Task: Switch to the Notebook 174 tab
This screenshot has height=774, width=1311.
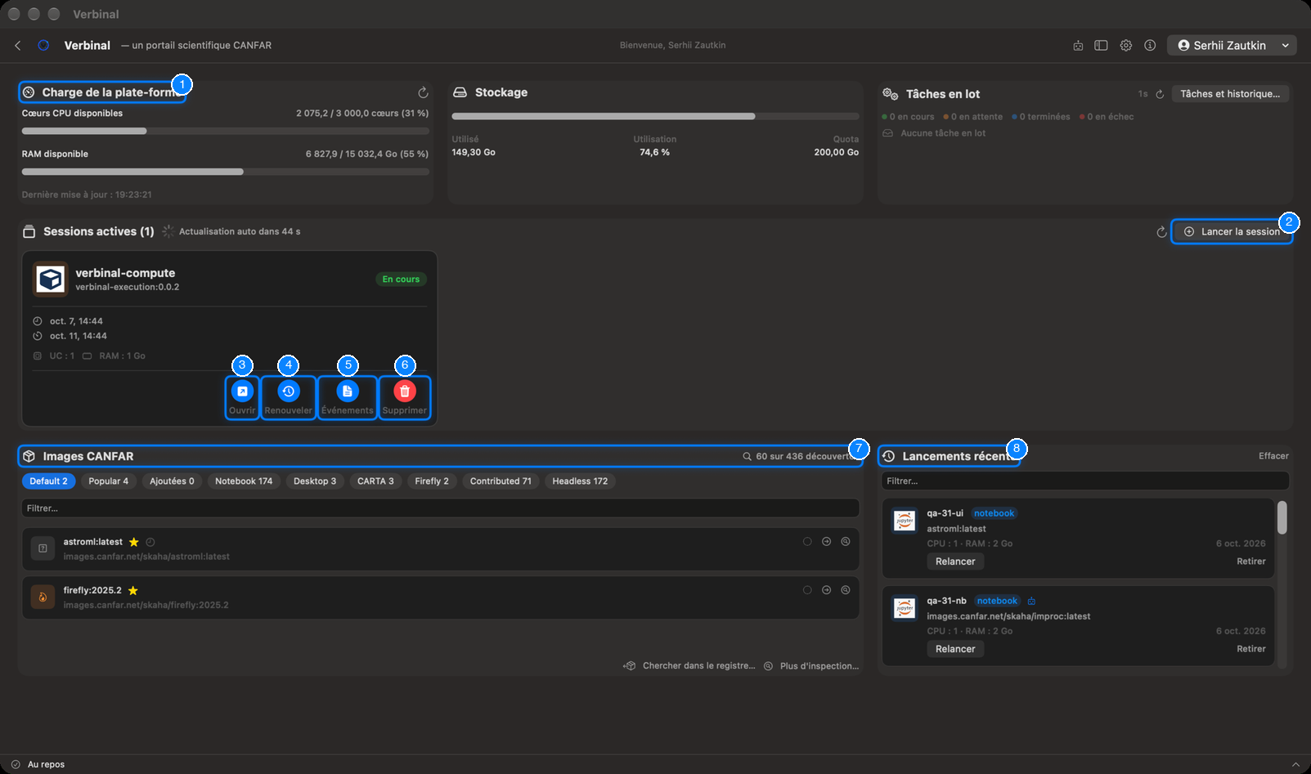Action: point(244,481)
